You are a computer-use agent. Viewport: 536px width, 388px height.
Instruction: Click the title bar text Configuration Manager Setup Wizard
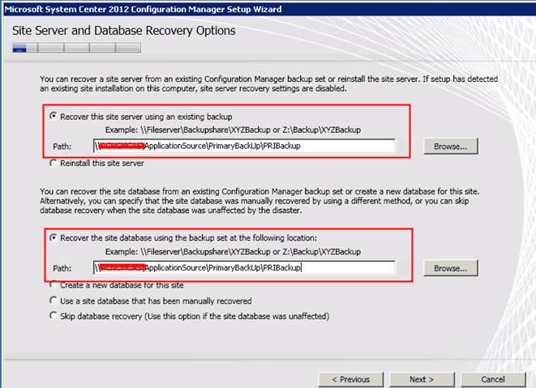[143, 9]
